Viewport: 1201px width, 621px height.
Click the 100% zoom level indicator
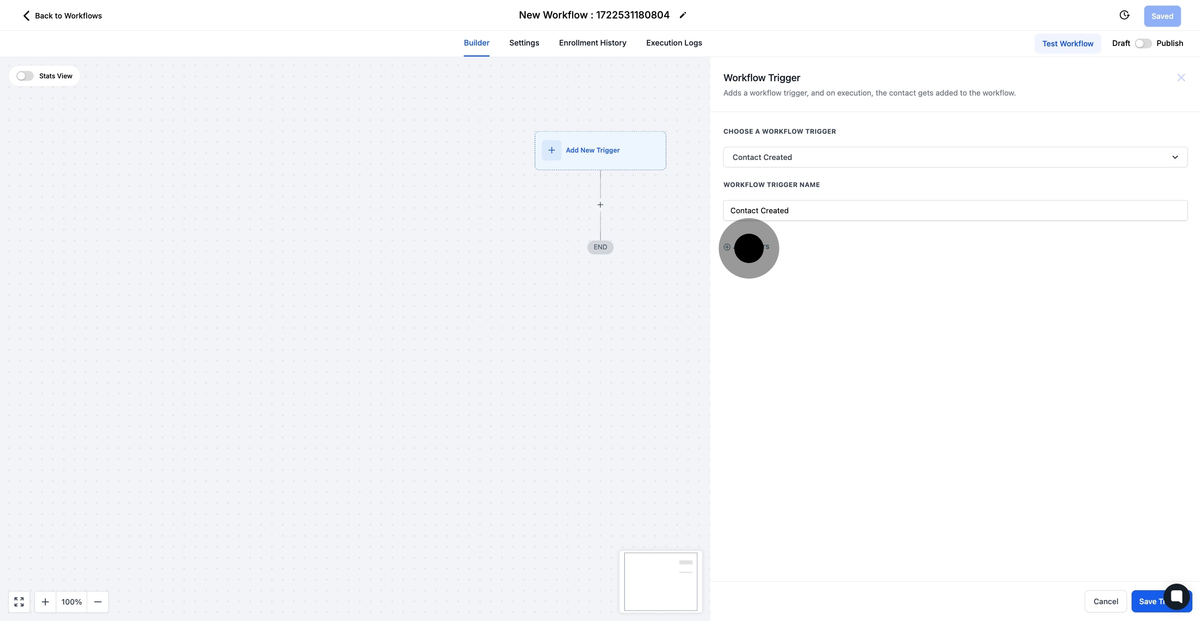pyautogui.click(x=71, y=602)
